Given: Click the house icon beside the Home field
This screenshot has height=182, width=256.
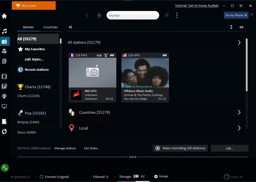Looking at the screenshot, I should [x=99, y=15].
